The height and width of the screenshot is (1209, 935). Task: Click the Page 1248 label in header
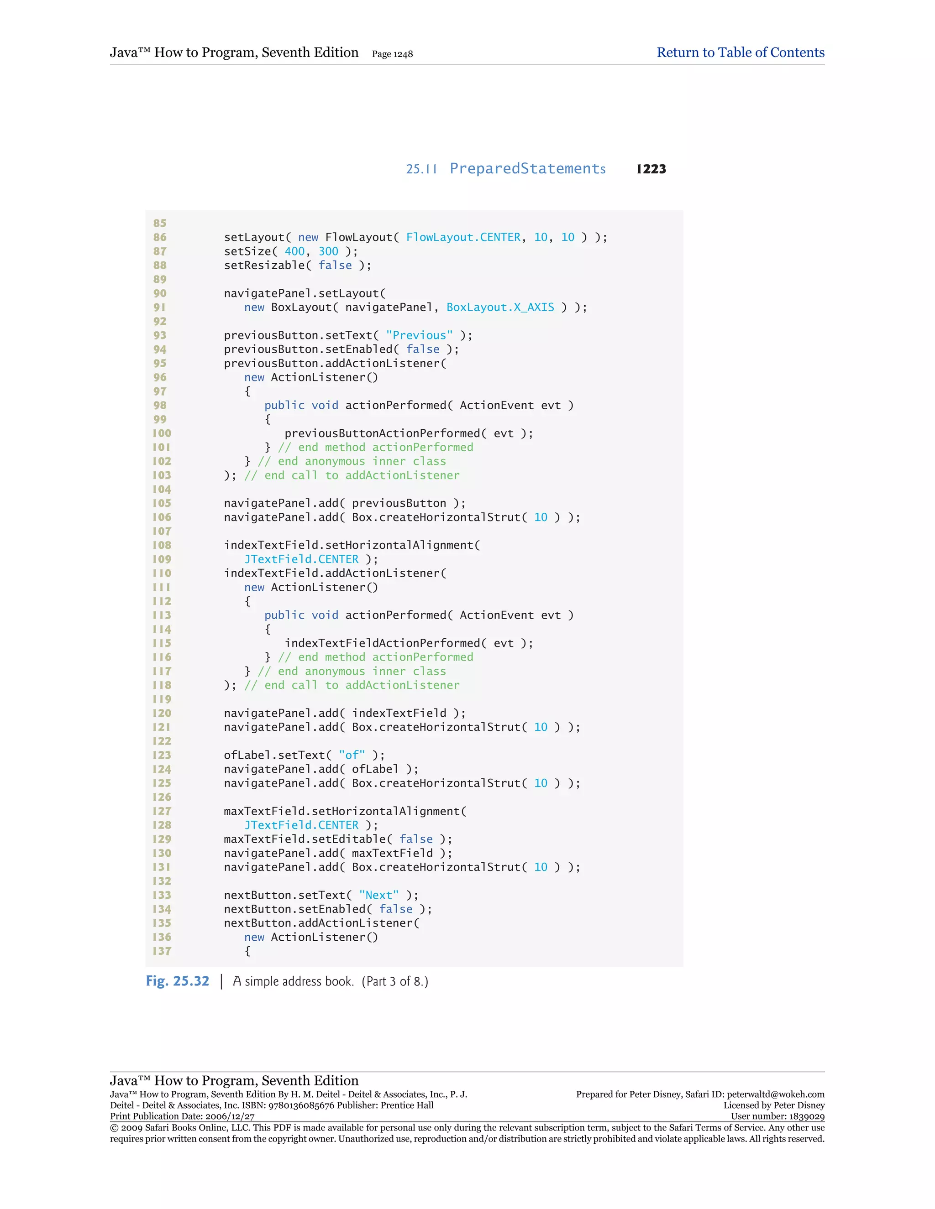pyautogui.click(x=392, y=54)
